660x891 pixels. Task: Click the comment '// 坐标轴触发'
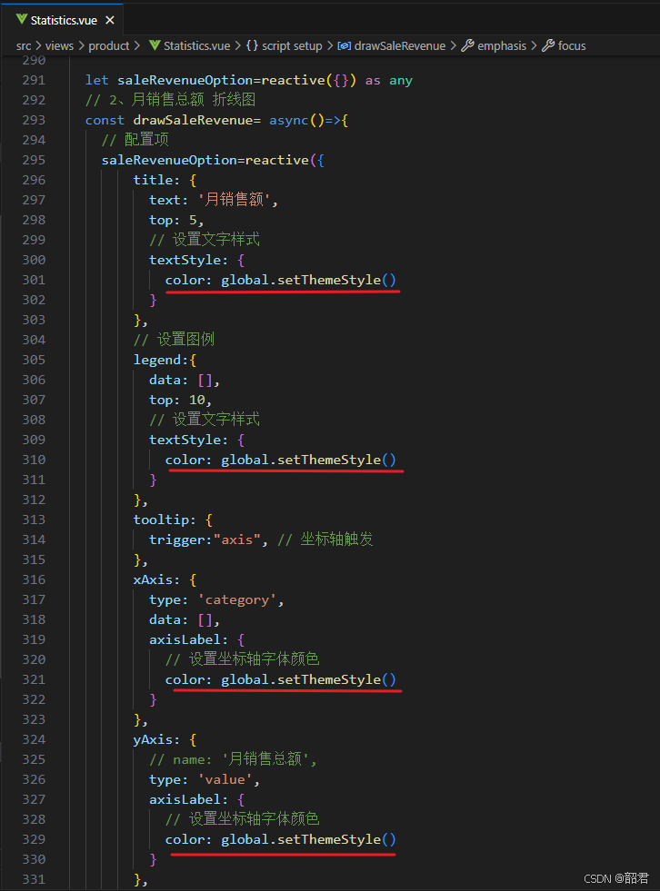pos(325,540)
